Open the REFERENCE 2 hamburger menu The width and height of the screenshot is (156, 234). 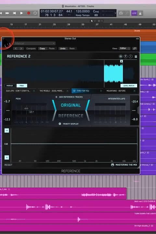(136, 57)
